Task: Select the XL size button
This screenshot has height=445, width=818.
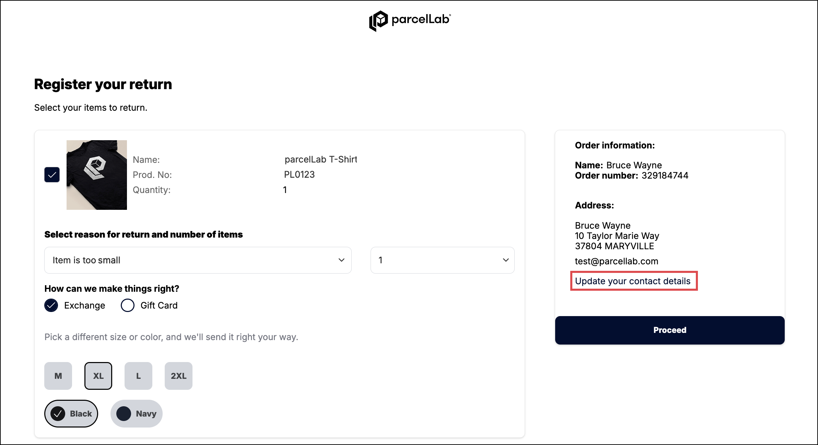Action: pos(98,376)
